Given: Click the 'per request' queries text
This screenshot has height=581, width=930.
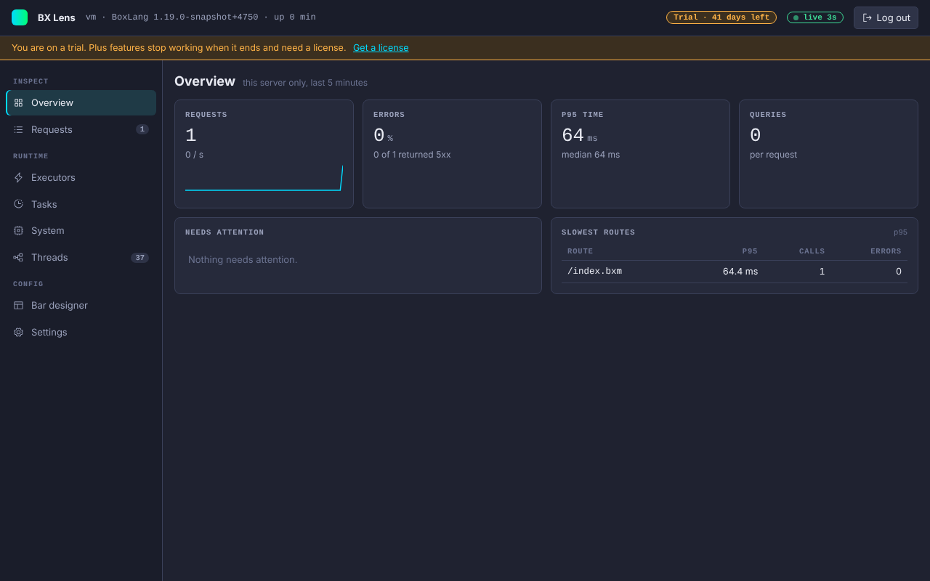Looking at the screenshot, I should [x=773, y=155].
